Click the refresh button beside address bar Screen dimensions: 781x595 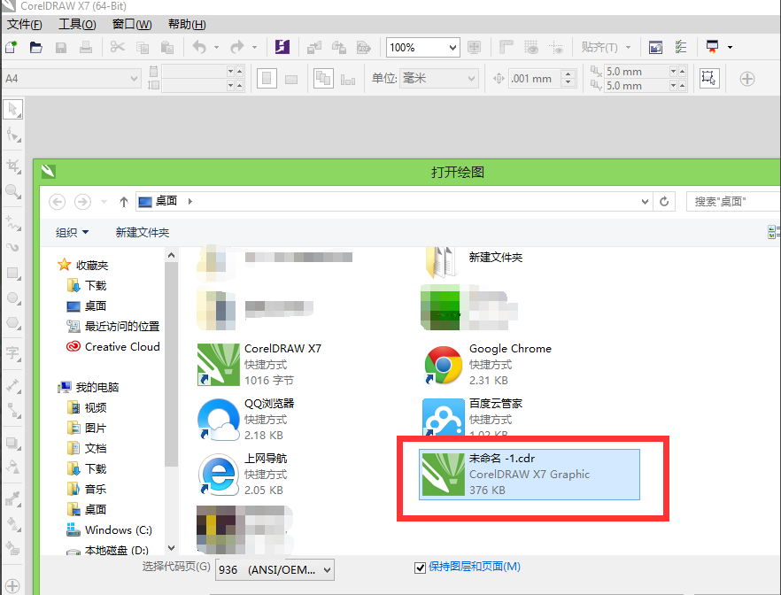(664, 202)
